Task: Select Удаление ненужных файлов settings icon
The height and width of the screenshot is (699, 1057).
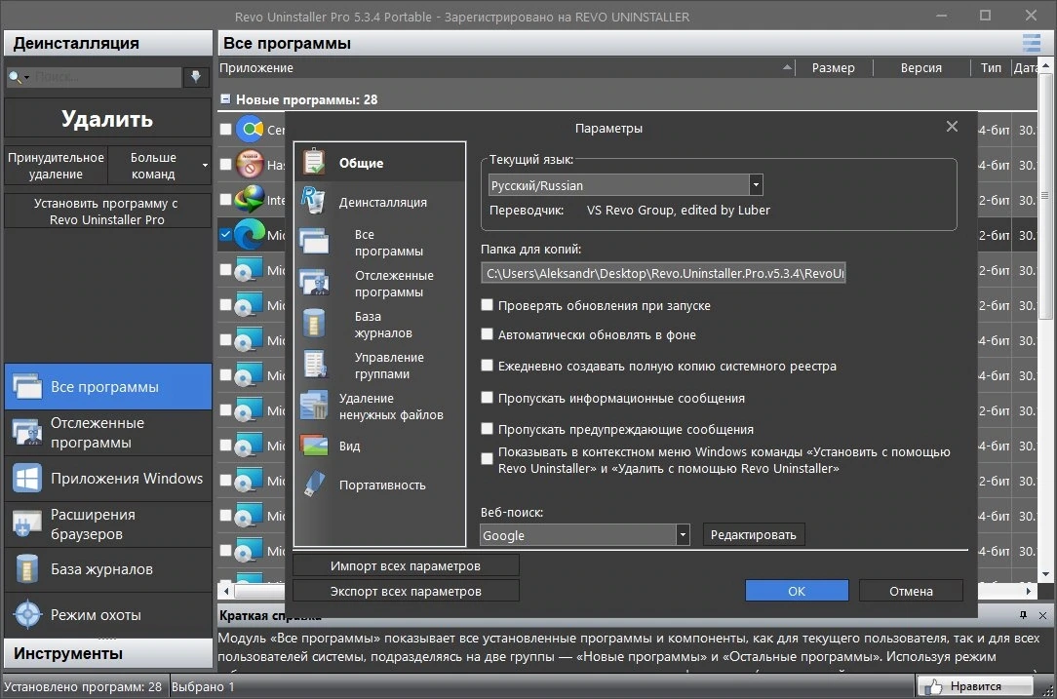Action: point(314,406)
